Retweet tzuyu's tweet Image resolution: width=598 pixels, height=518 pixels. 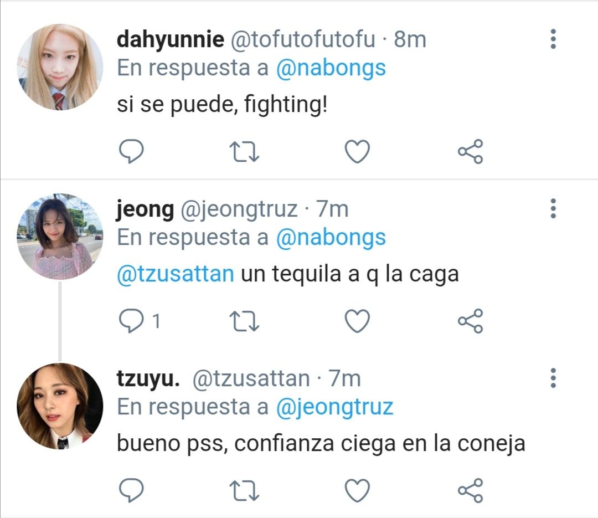point(244,490)
